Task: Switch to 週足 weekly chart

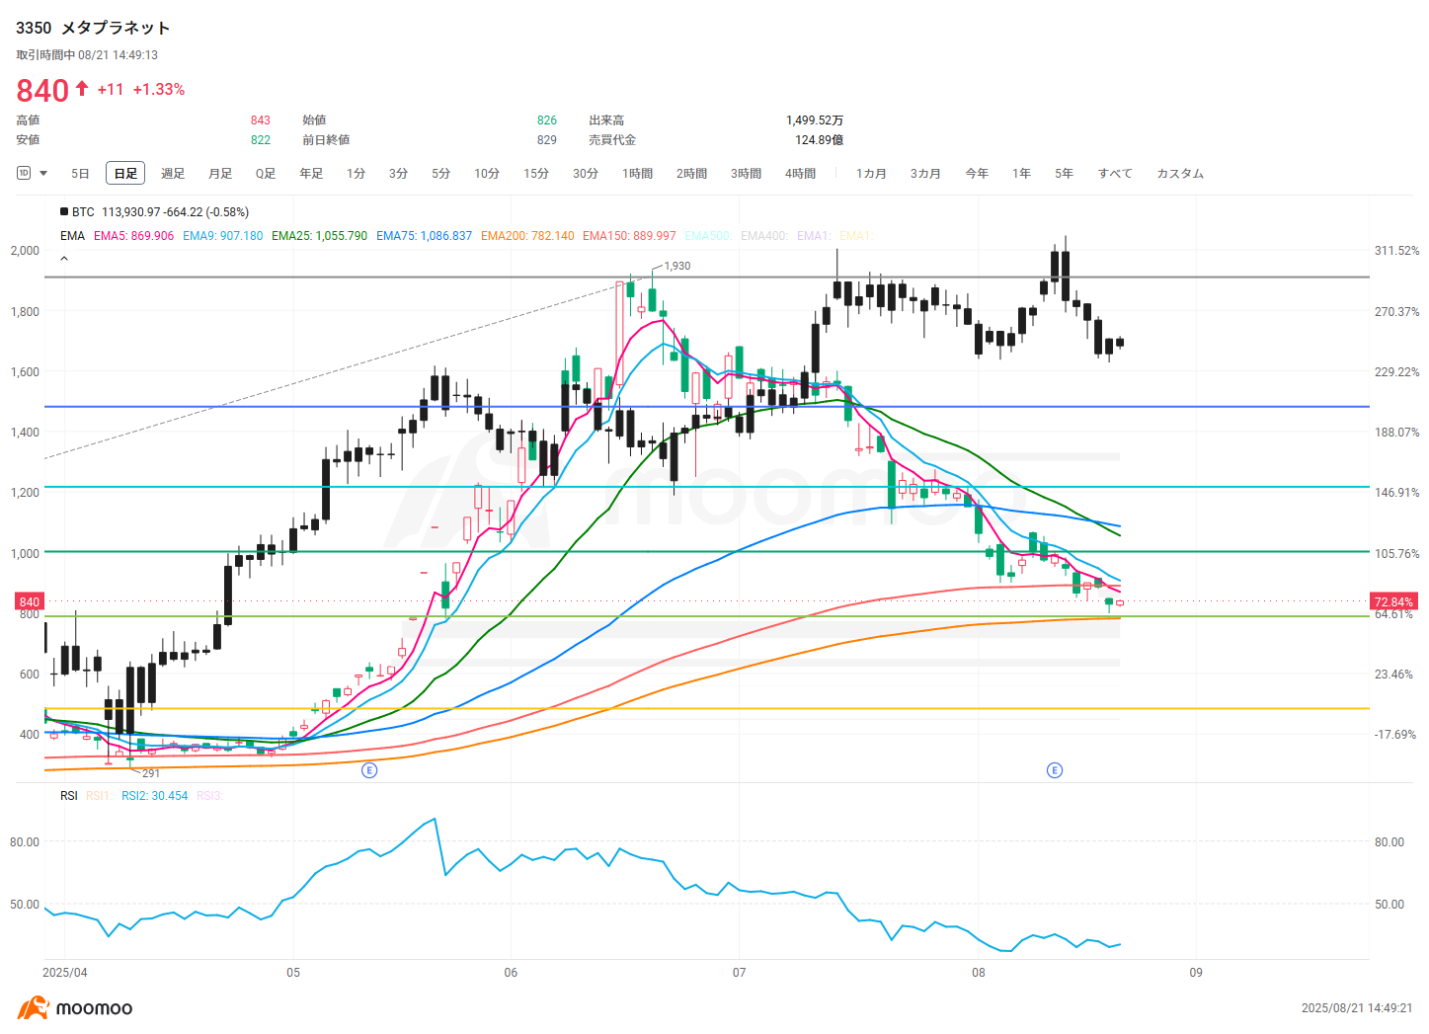Action: (173, 173)
